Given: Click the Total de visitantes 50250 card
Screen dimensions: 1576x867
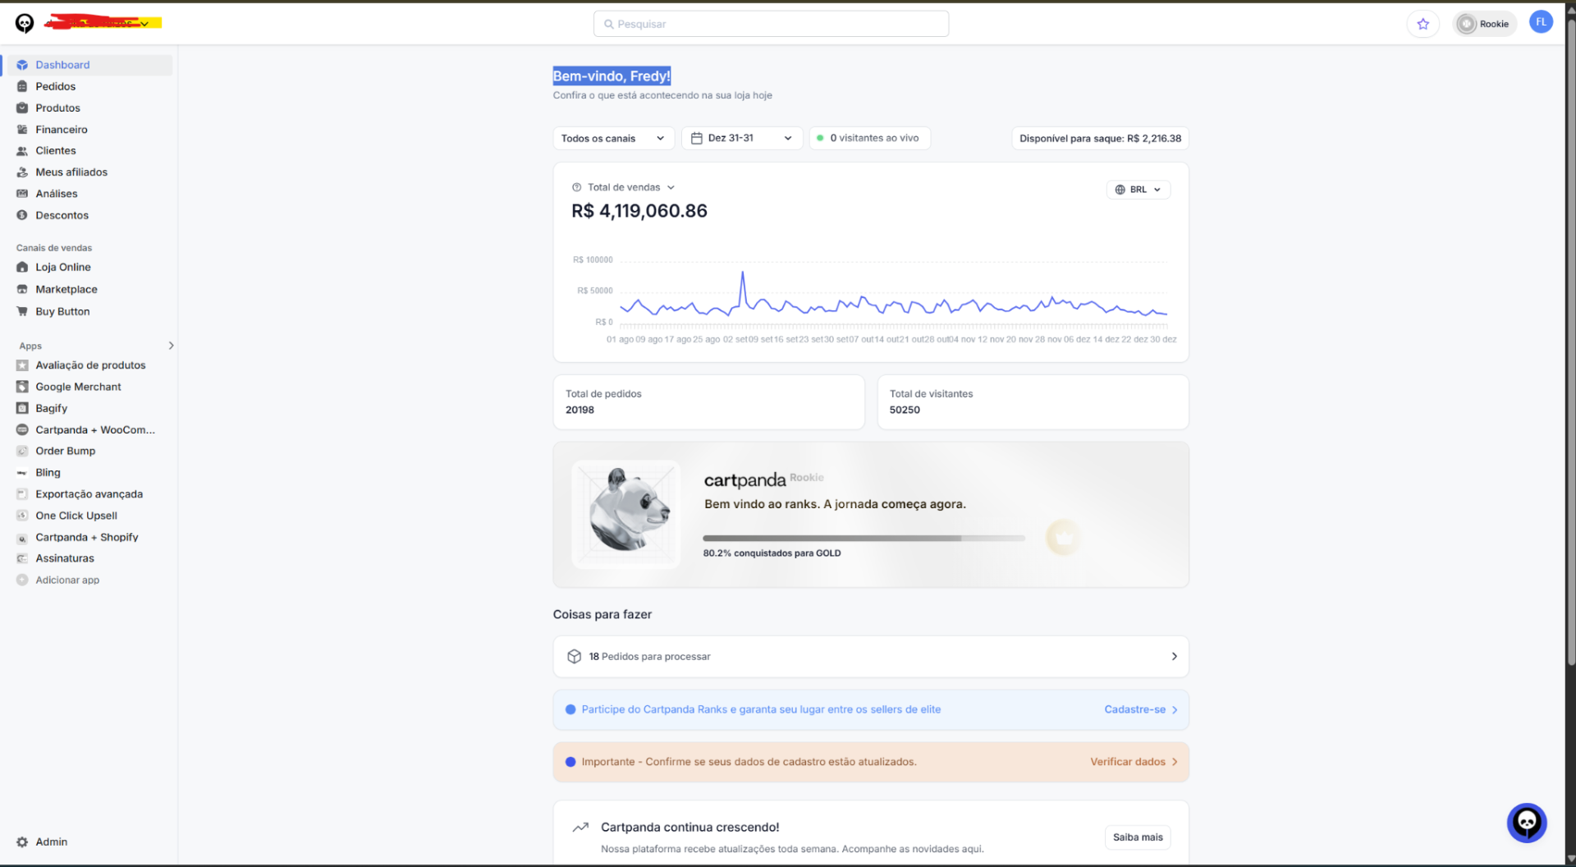Looking at the screenshot, I should (1033, 401).
